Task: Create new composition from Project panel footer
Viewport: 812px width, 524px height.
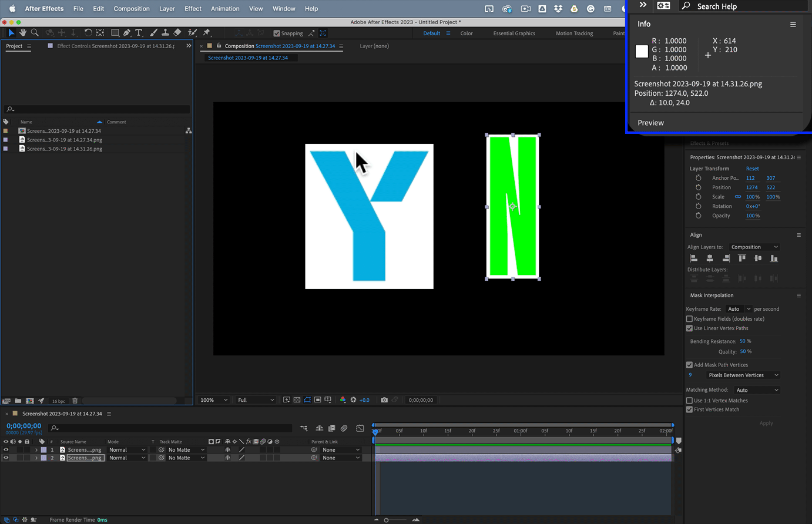Action: pyautogui.click(x=30, y=401)
